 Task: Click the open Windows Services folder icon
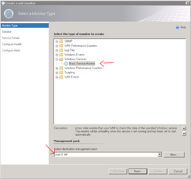61,59
